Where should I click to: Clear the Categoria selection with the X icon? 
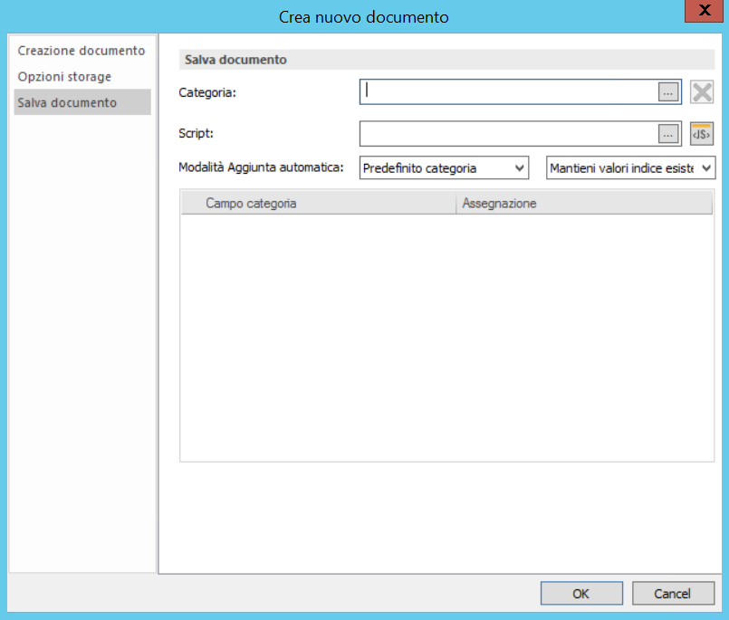tap(702, 91)
